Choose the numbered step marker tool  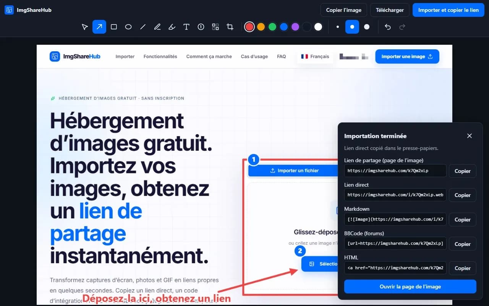tap(201, 27)
